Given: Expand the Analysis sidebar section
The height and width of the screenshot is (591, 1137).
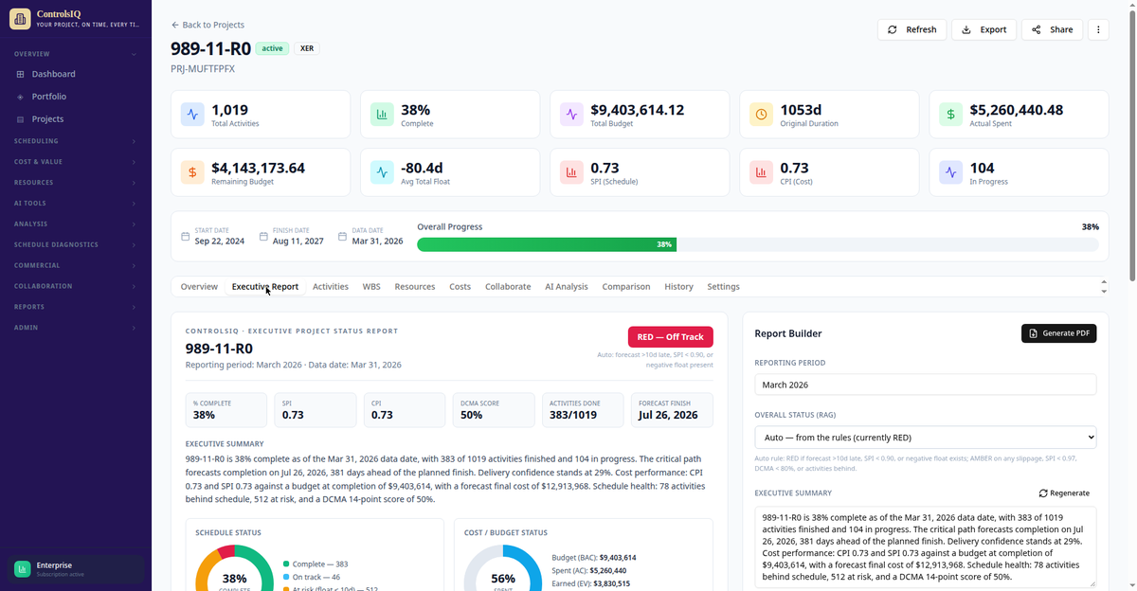Looking at the screenshot, I should click(x=76, y=224).
